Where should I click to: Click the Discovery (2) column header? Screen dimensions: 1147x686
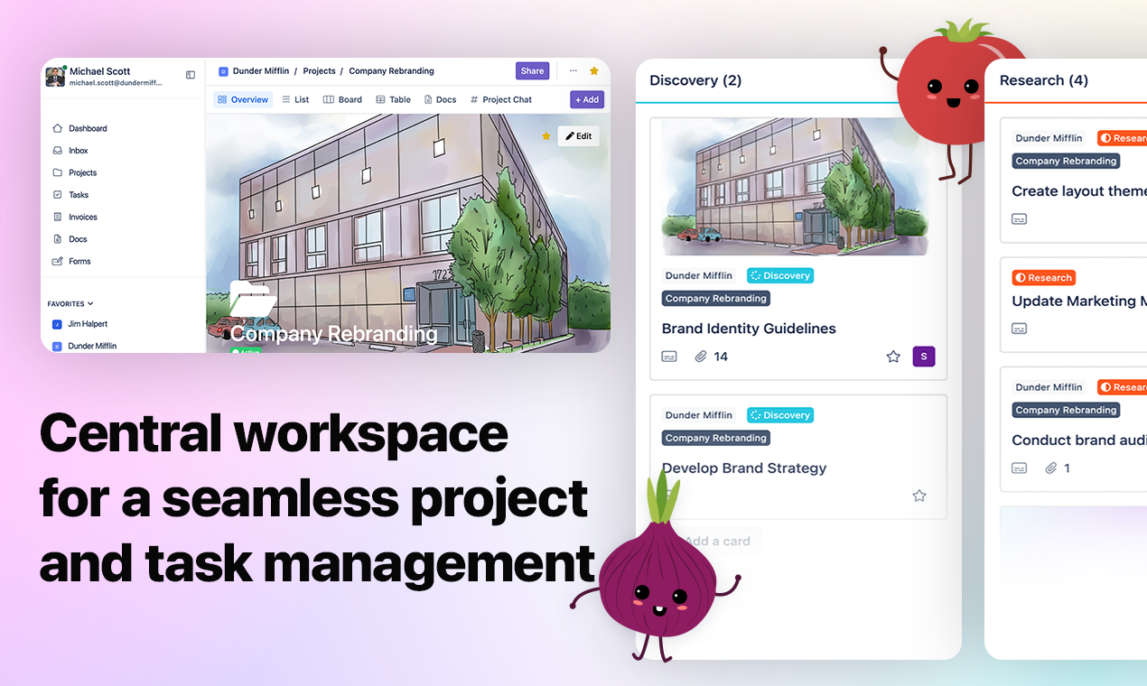695,80
